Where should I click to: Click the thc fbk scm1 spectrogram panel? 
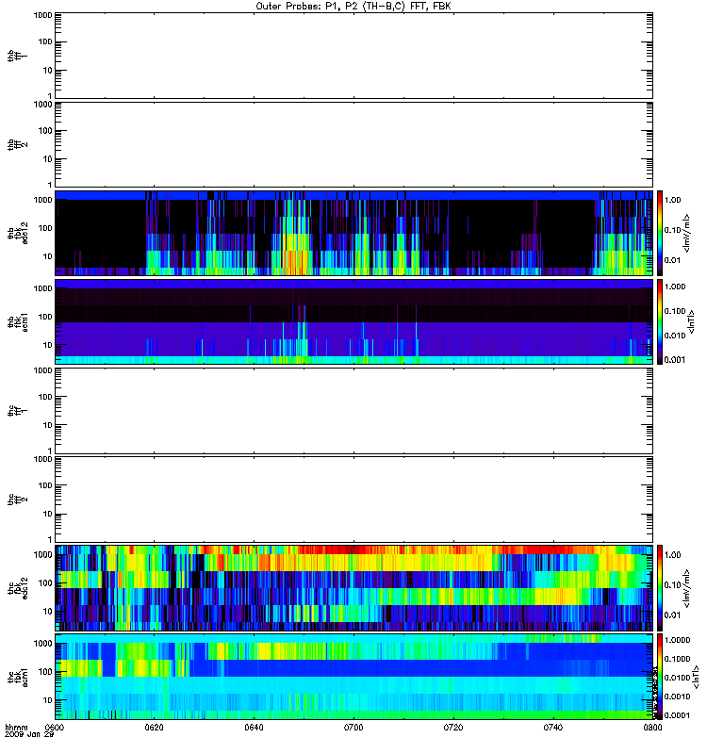click(x=353, y=677)
